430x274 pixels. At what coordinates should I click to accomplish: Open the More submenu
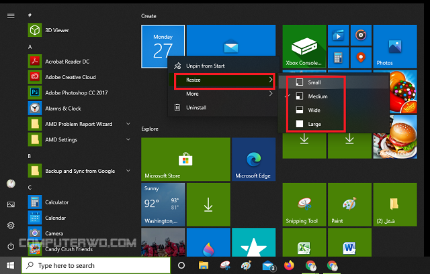point(224,94)
